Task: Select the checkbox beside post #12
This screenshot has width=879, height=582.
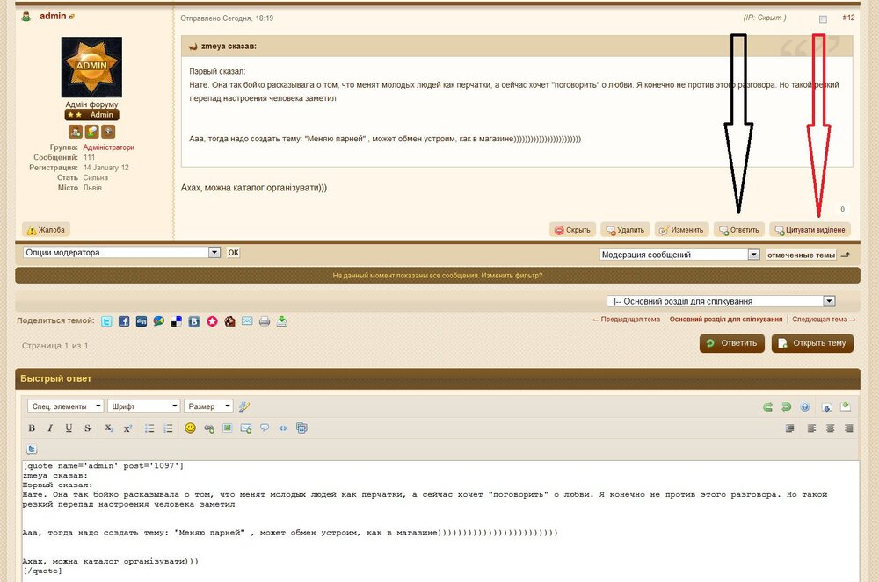Action: tap(823, 18)
